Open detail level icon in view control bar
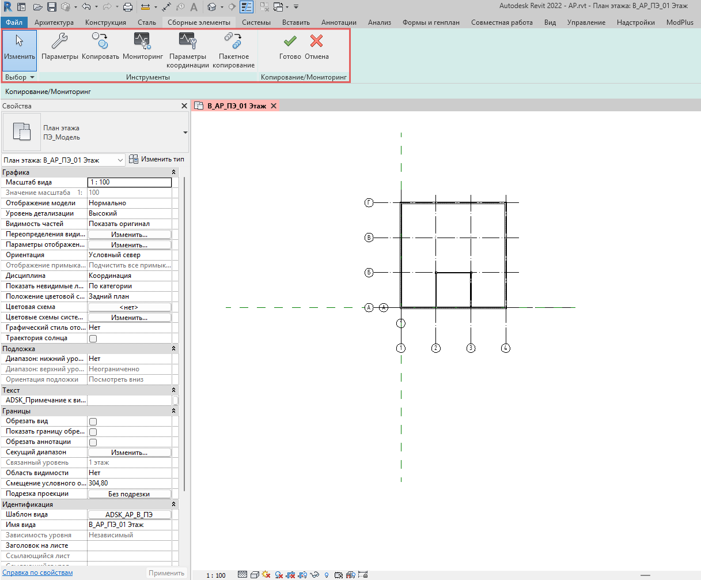This screenshot has width=701, height=580. [x=242, y=575]
